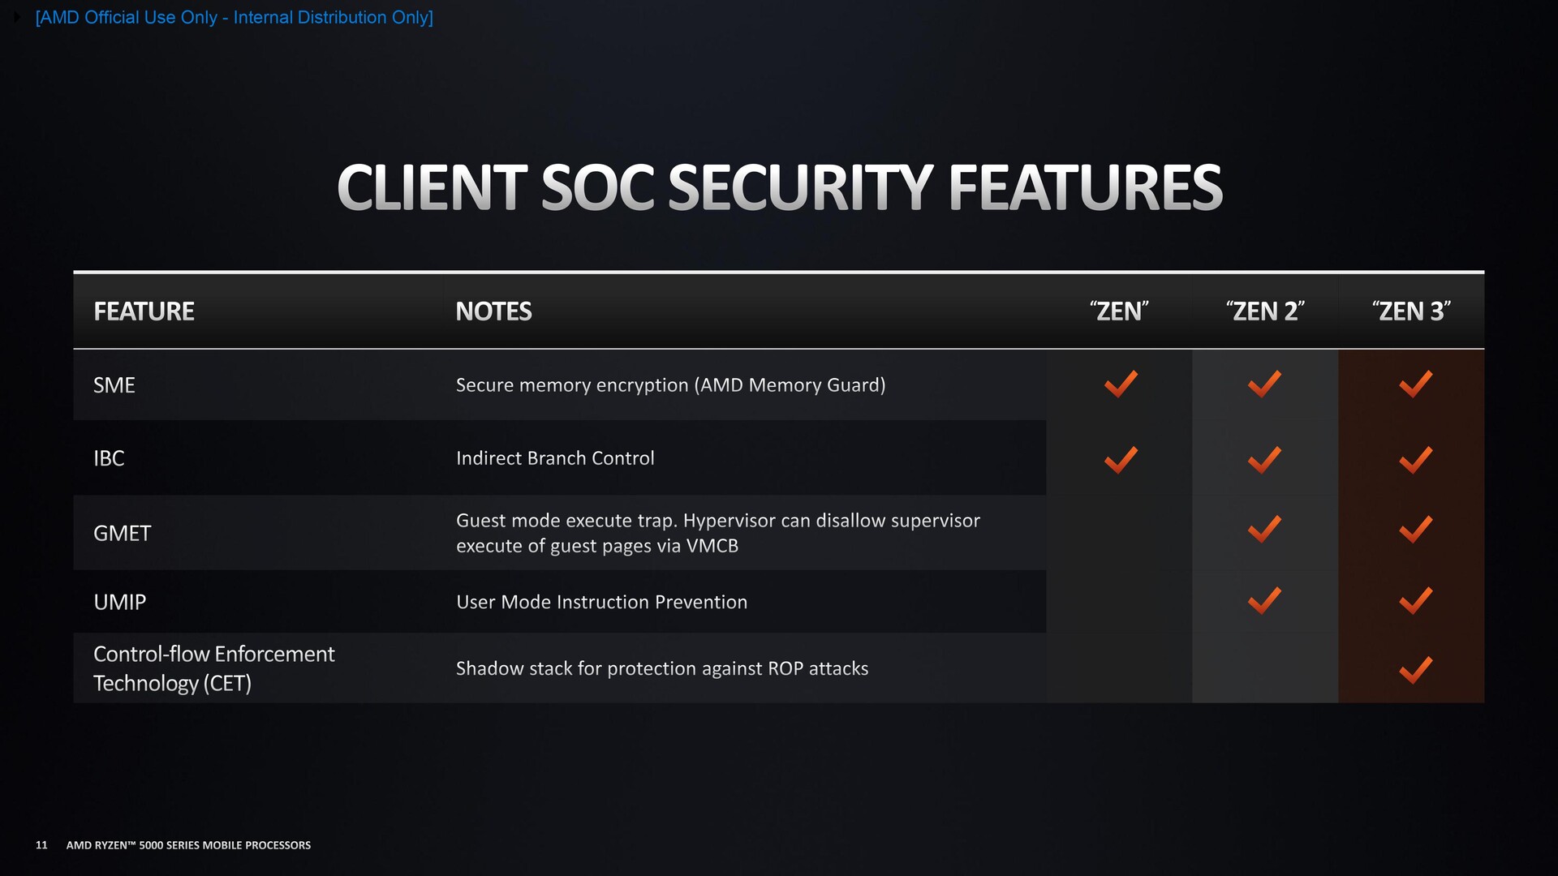The image size is (1558, 876).
Task: Click the SME checkmark under Zen 3
Action: point(1415,384)
